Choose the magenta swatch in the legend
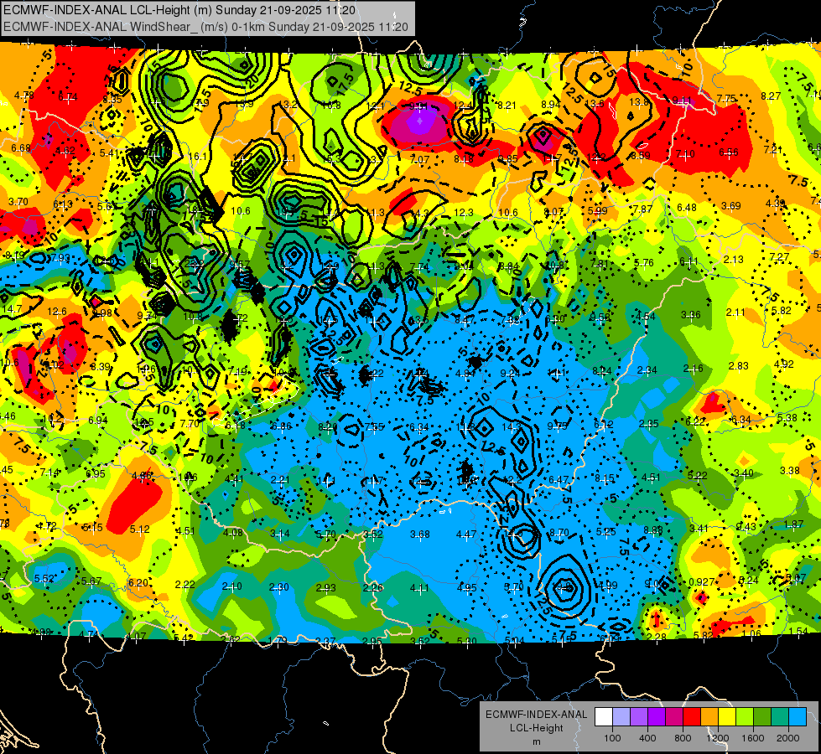Screen dimensions: 821x754 (x=673, y=716)
